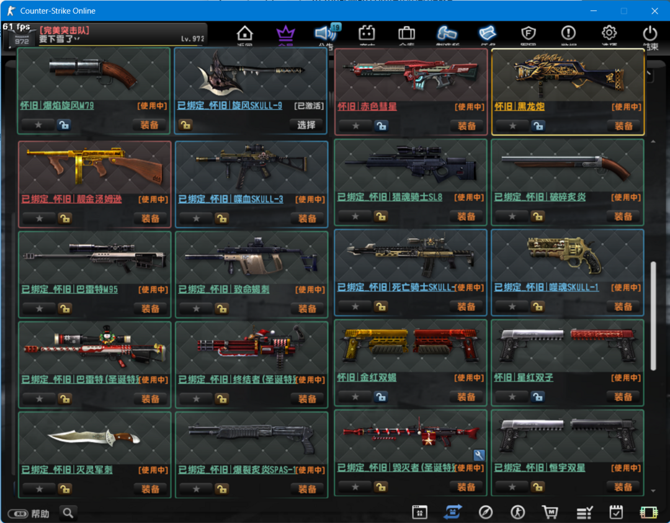Click the blue lock on 金红双蝎 card
Image resolution: width=670 pixels, height=523 pixels.
pyautogui.click(x=381, y=397)
